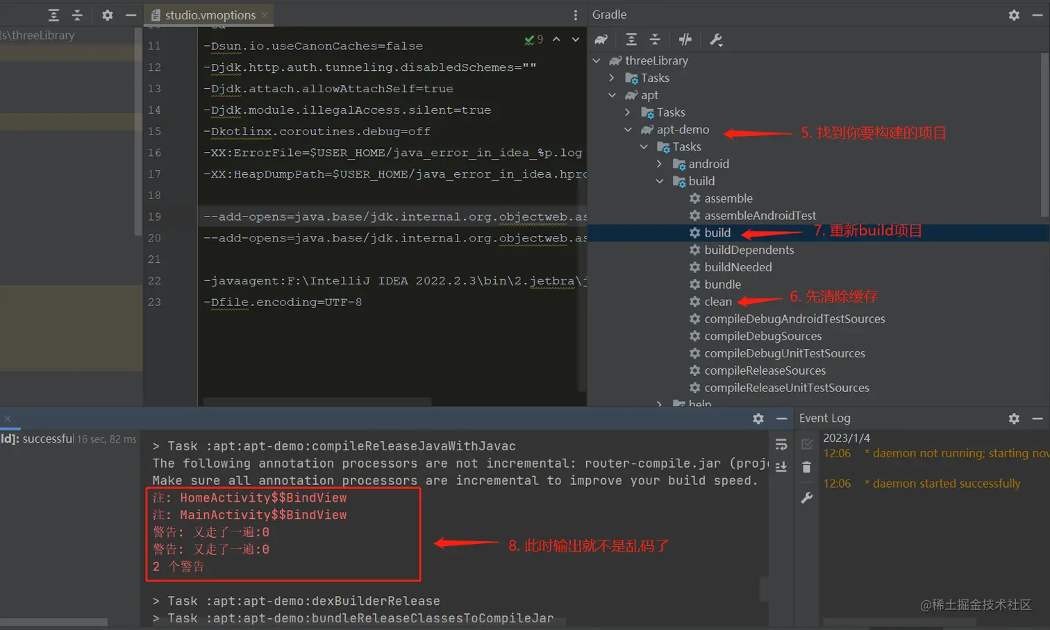Hide the Gradle tool window
The height and width of the screenshot is (630, 1050).
(x=1037, y=15)
